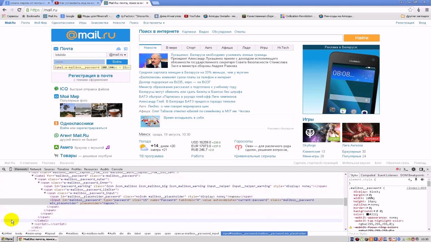Collapse the span w-mailbox__password_limiter node

pos(42,190)
